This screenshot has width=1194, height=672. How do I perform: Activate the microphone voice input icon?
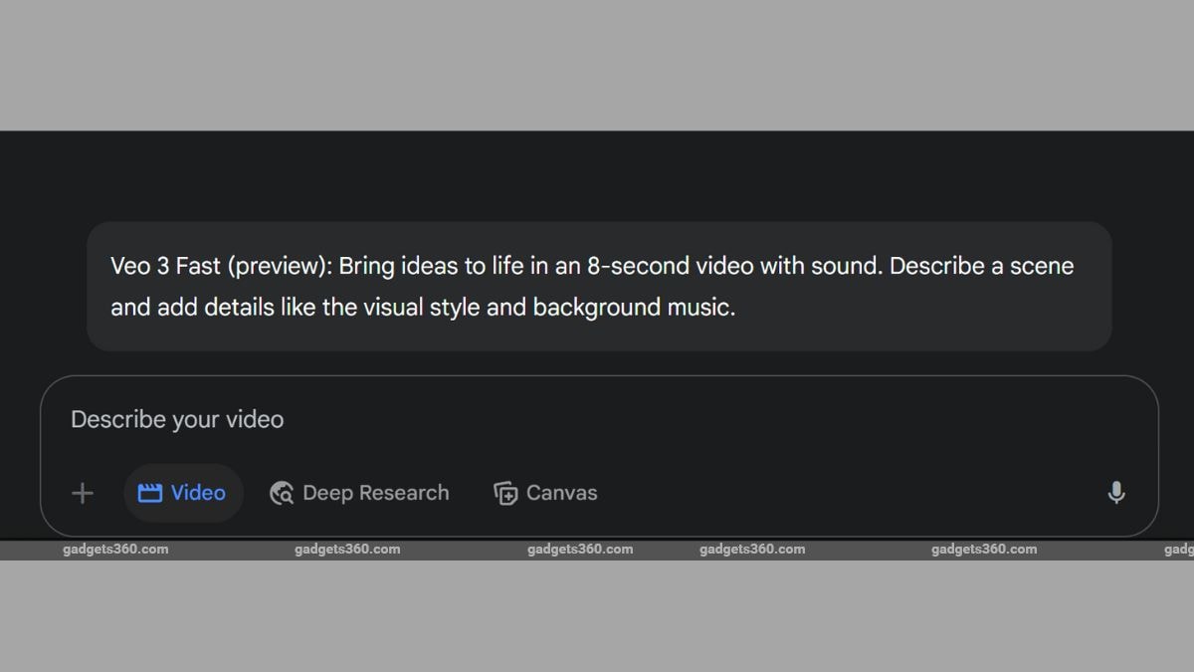(1116, 493)
